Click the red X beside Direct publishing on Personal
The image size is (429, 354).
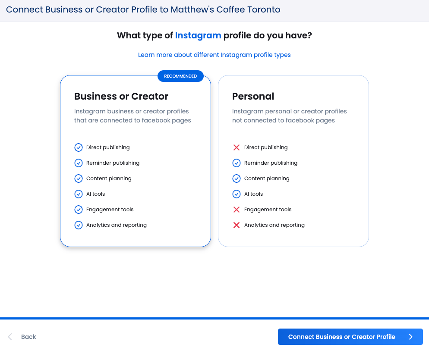point(237,147)
